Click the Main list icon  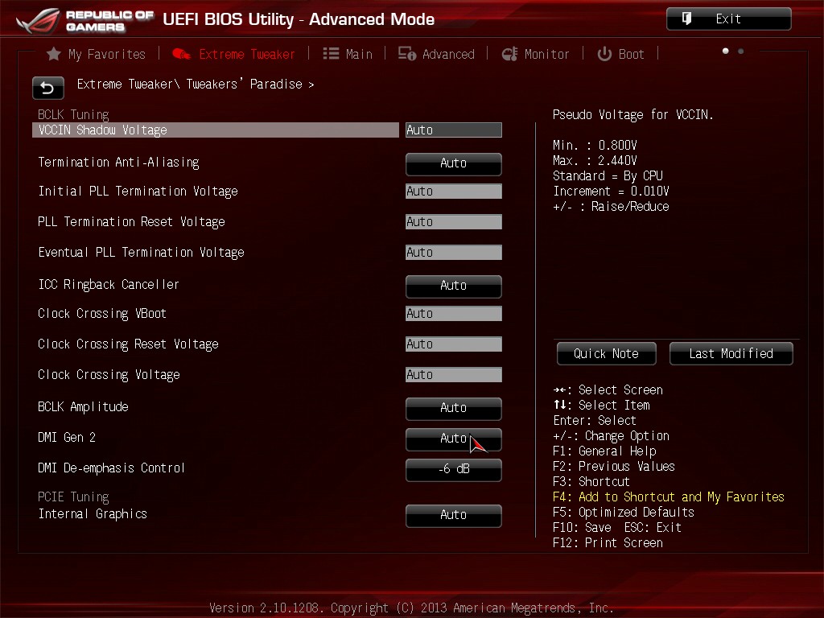coord(331,54)
